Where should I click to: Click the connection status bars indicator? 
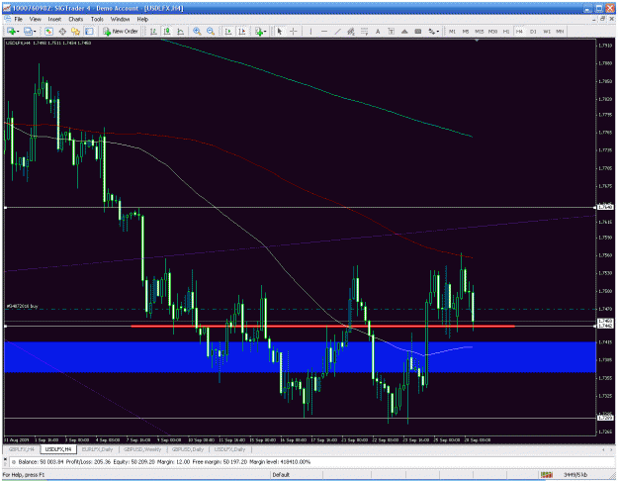click(x=546, y=475)
